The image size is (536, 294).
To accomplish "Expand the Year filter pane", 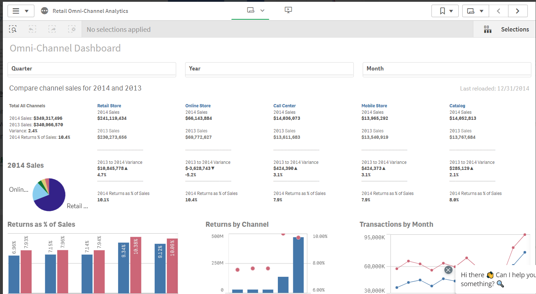I will (x=269, y=69).
